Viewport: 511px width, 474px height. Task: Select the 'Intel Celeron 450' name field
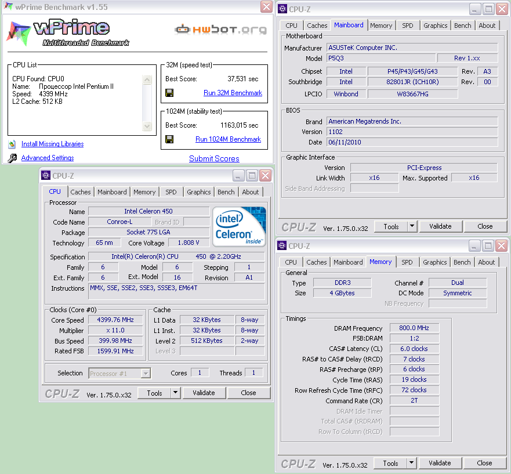tap(148, 211)
